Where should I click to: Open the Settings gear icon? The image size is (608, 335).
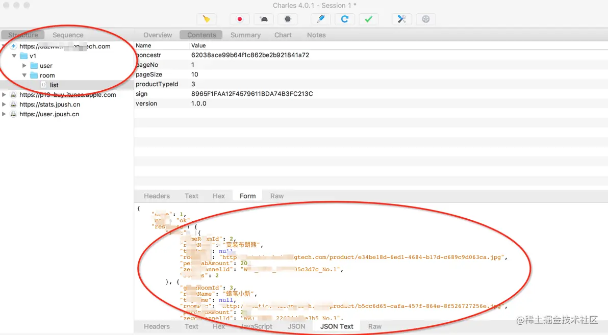(x=426, y=19)
